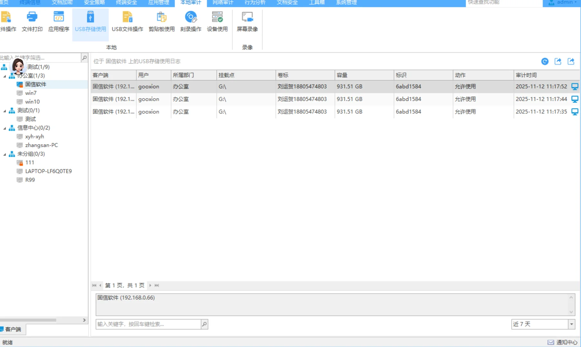Screen dimensions: 581x347
Task: Click the monitor icon on the 11:17:44 row
Action: point(575,99)
